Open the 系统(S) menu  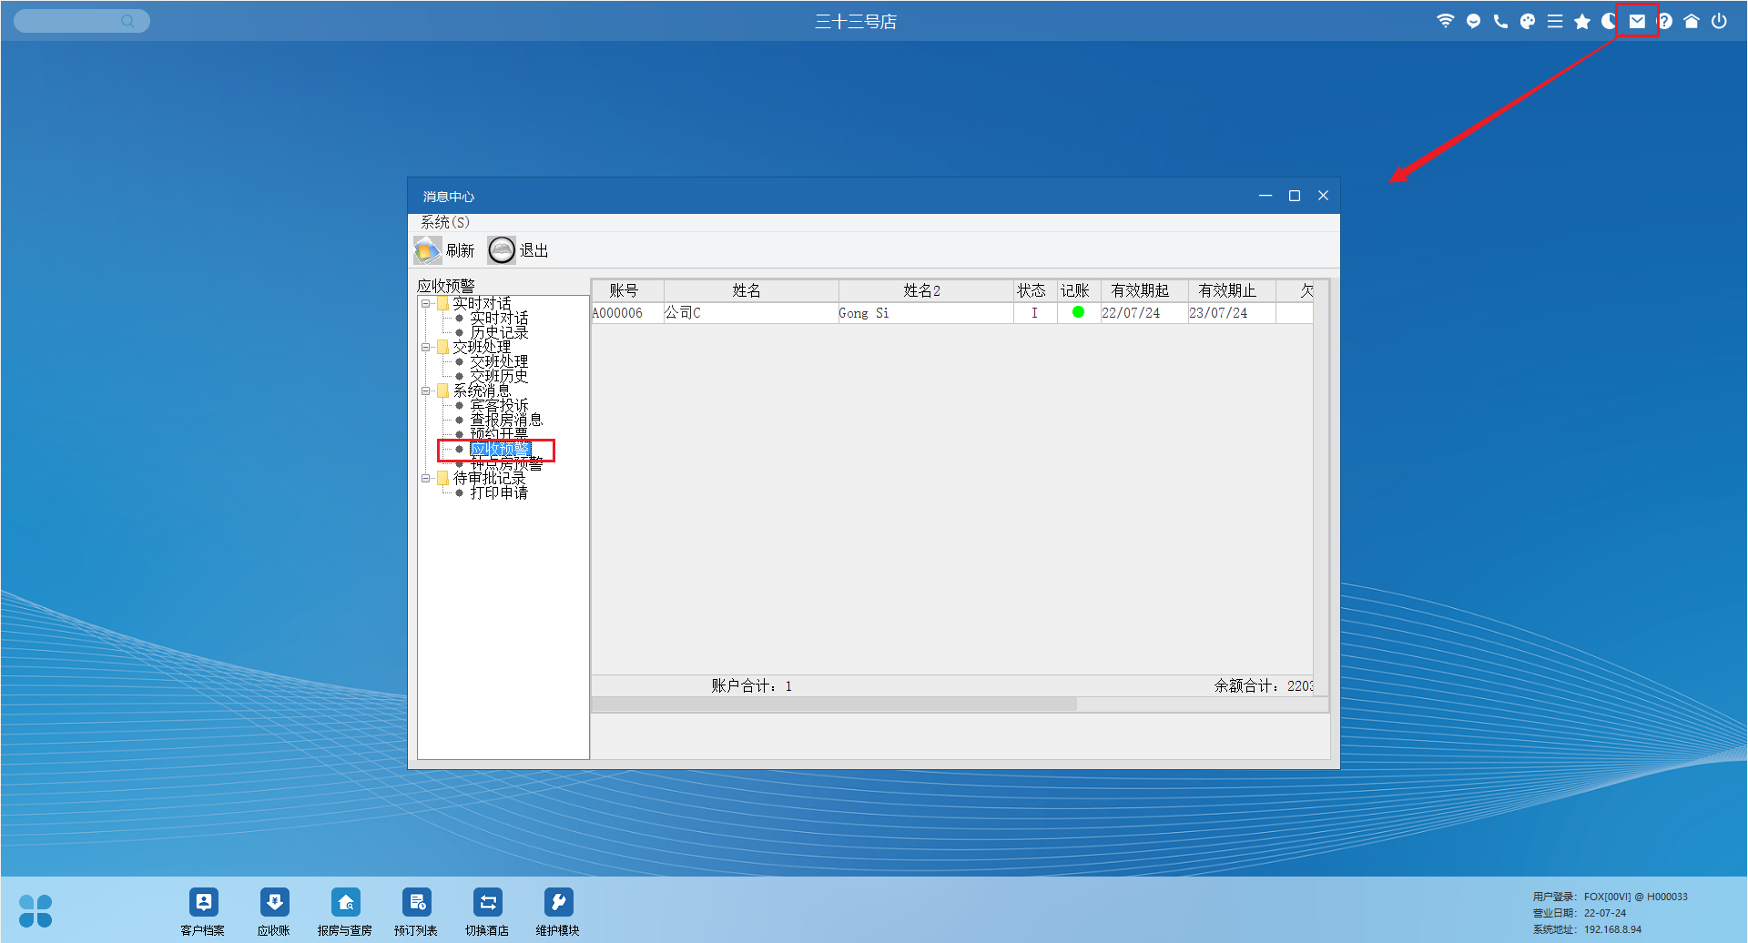tap(444, 222)
